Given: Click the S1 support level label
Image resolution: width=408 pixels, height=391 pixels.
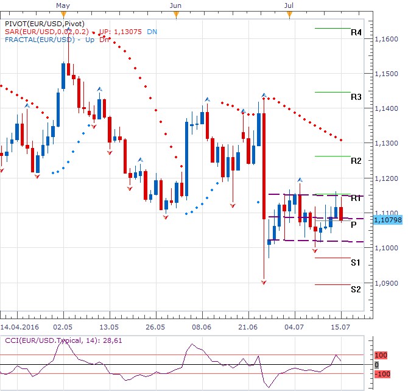Looking at the screenshot, I should point(356,262).
